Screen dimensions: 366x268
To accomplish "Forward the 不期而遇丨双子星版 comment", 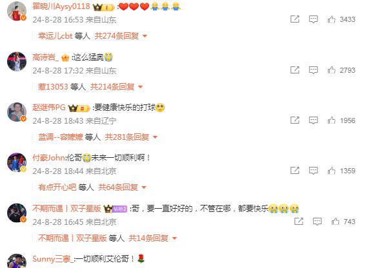I will click(299, 222).
